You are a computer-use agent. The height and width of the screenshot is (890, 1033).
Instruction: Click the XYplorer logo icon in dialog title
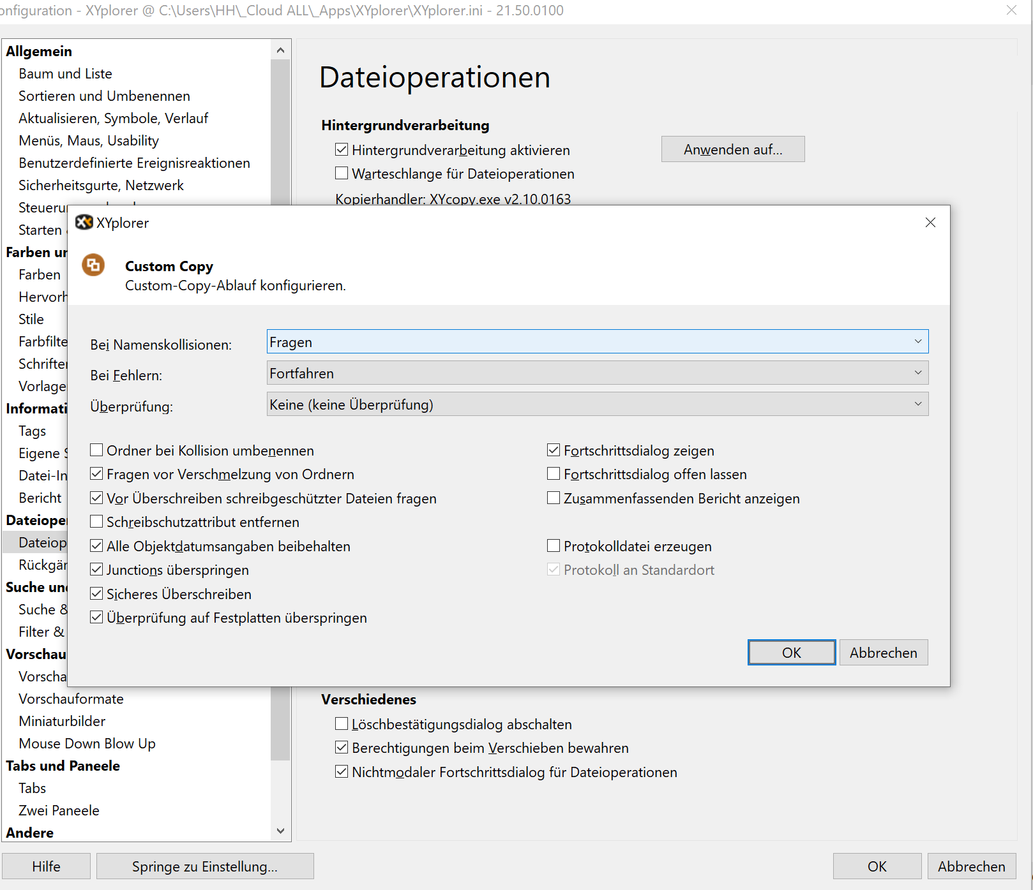(x=84, y=222)
